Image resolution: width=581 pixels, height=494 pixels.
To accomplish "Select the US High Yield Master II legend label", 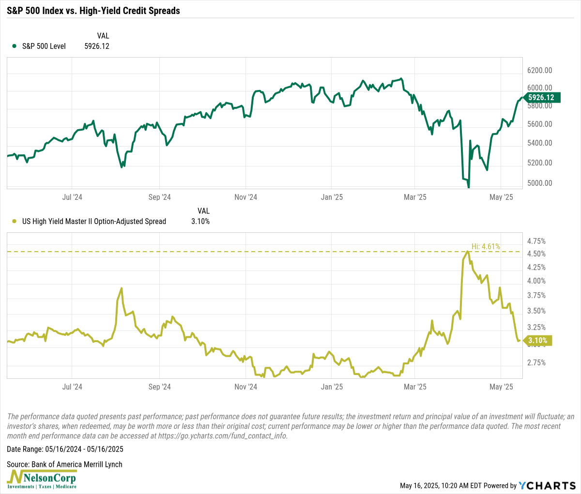I will tap(94, 222).
